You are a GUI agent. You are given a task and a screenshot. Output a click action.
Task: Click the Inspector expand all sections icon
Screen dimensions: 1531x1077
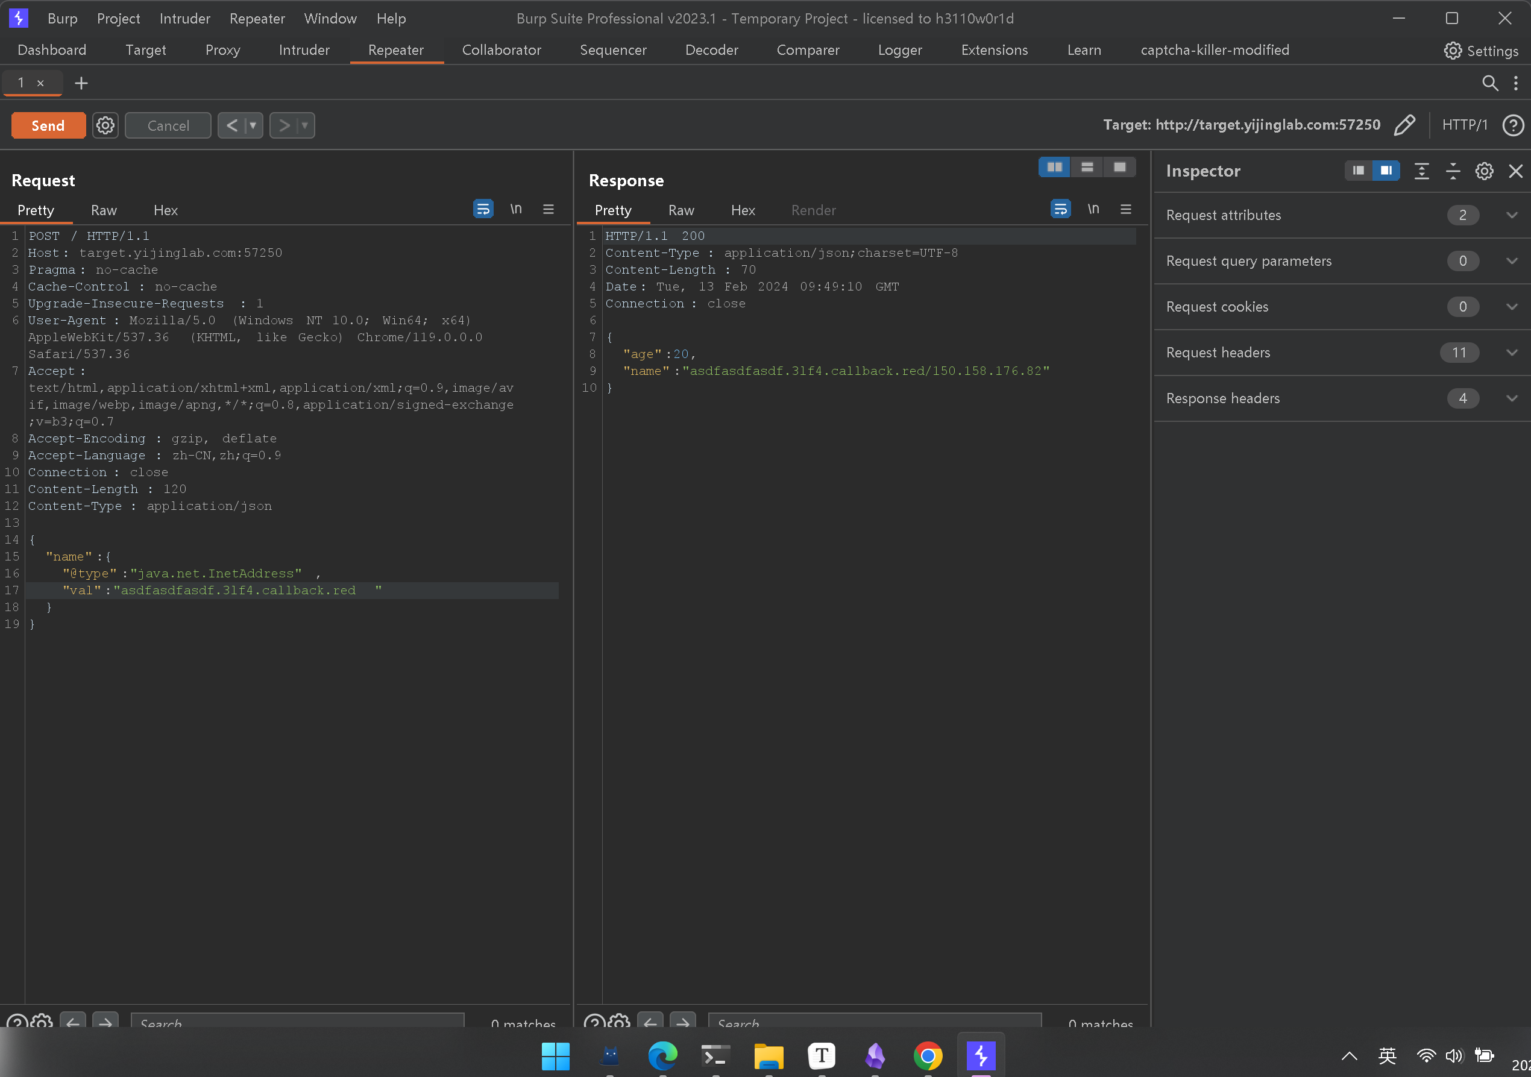(x=1421, y=171)
